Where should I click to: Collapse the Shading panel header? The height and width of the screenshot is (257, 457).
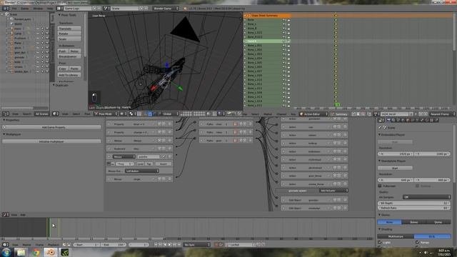386,229
